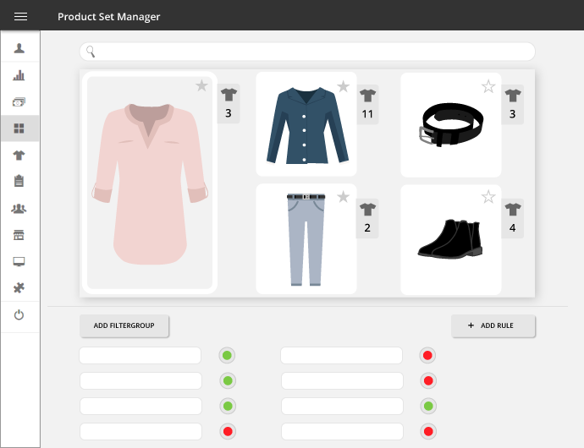The width and height of the screenshot is (584, 448).
Task: Open the bar chart statistics icon
Action: (x=19, y=75)
